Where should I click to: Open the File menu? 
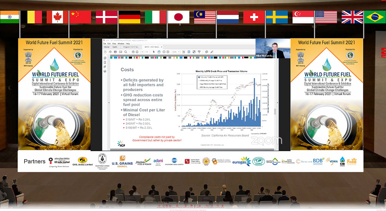point(104,44)
